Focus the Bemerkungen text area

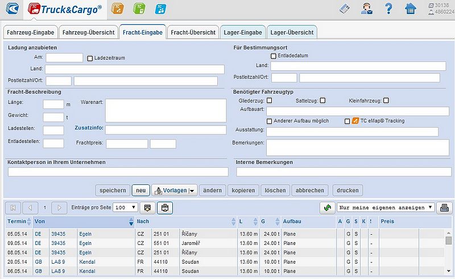358,147
